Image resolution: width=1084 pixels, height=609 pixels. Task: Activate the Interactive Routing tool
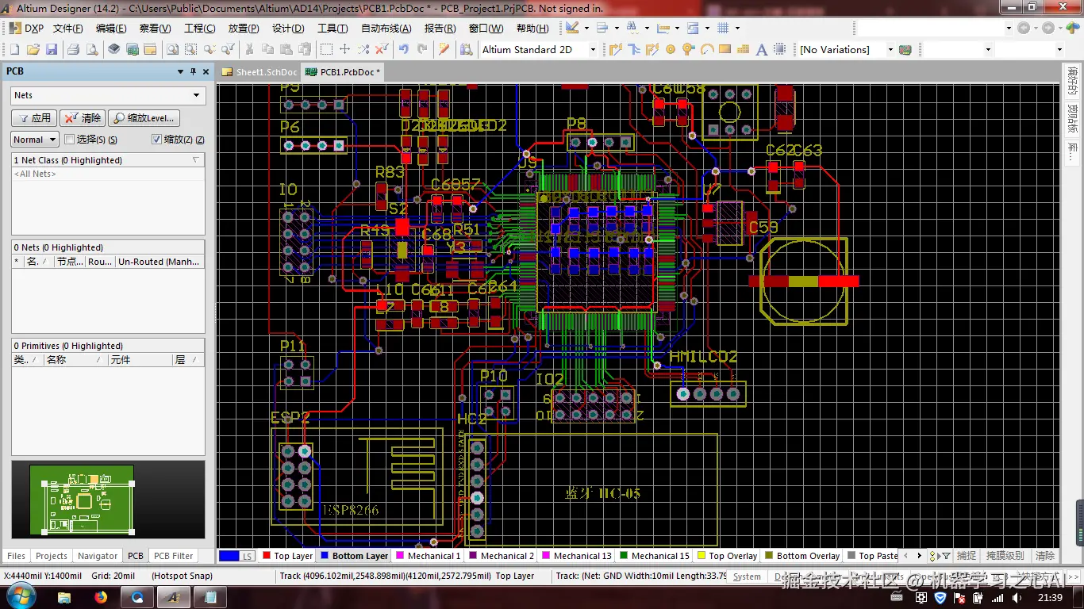[615, 49]
